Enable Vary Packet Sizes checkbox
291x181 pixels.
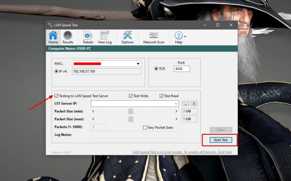[x=145, y=127]
